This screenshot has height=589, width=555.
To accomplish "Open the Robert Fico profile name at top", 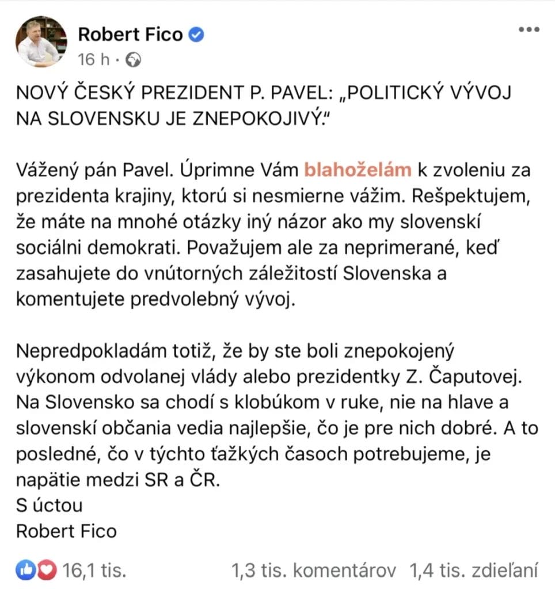I will (132, 35).
